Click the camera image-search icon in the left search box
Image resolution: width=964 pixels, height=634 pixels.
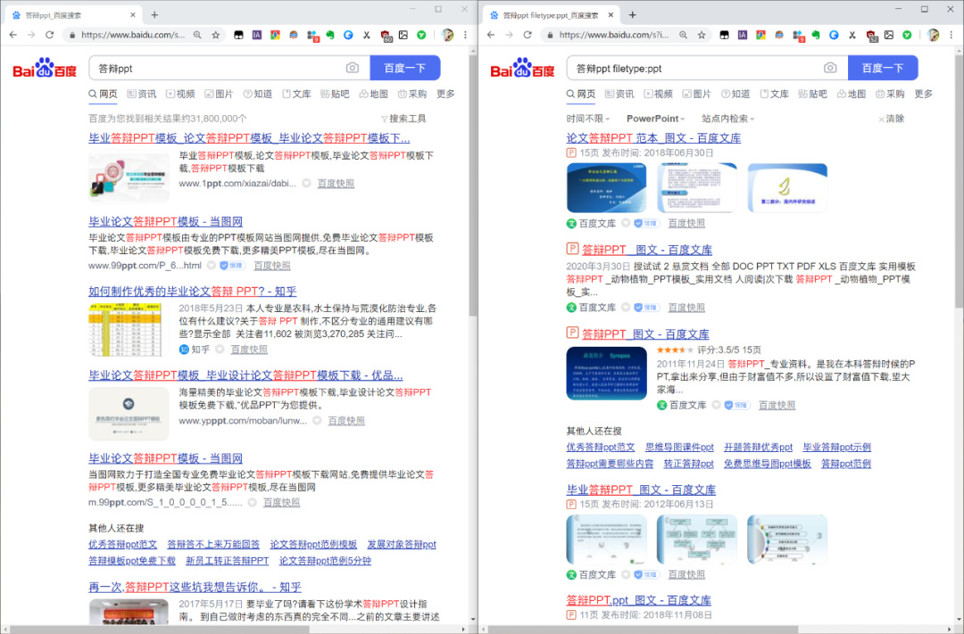352,68
